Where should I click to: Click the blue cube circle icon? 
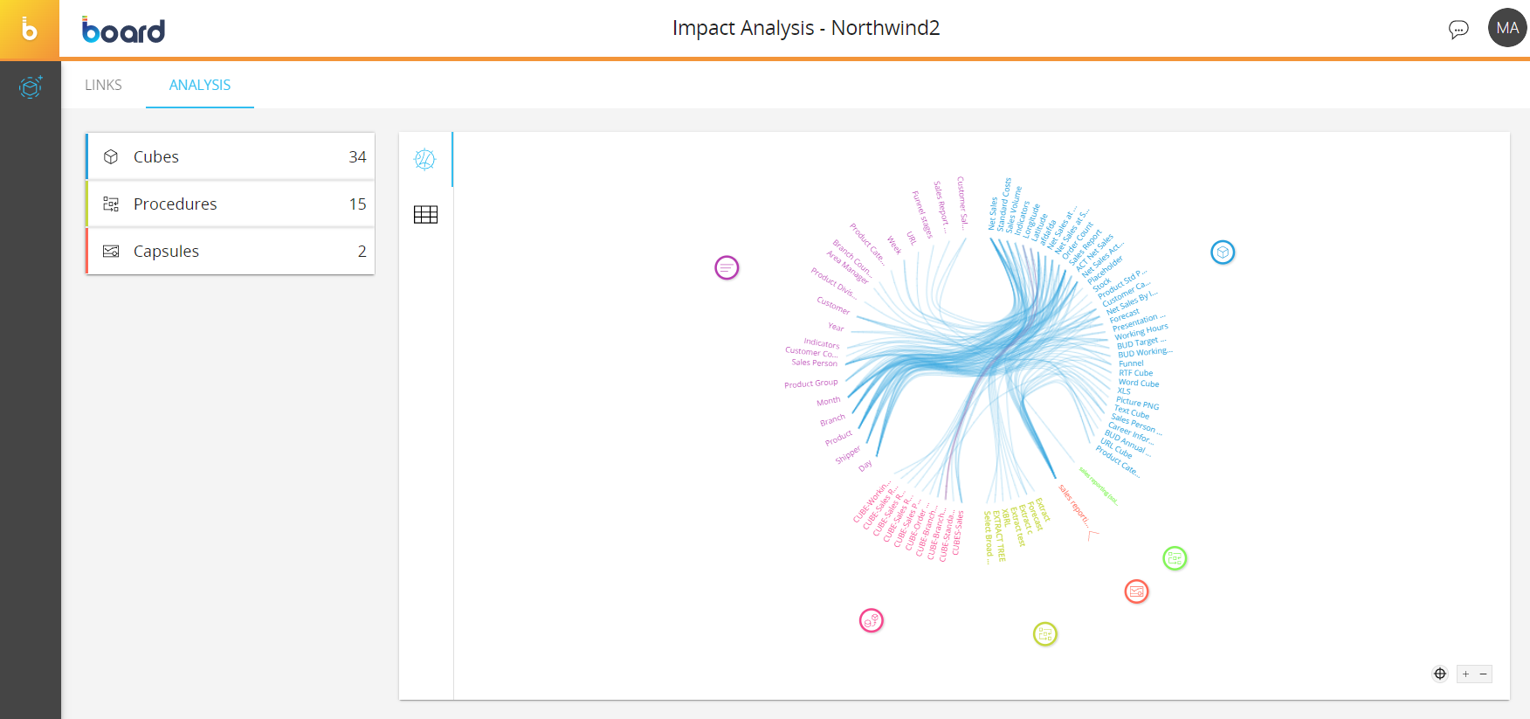pos(1223,252)
